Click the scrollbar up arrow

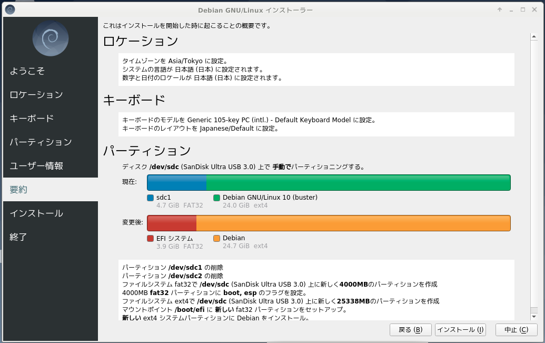pyautogui.click(x=533, y=36)
